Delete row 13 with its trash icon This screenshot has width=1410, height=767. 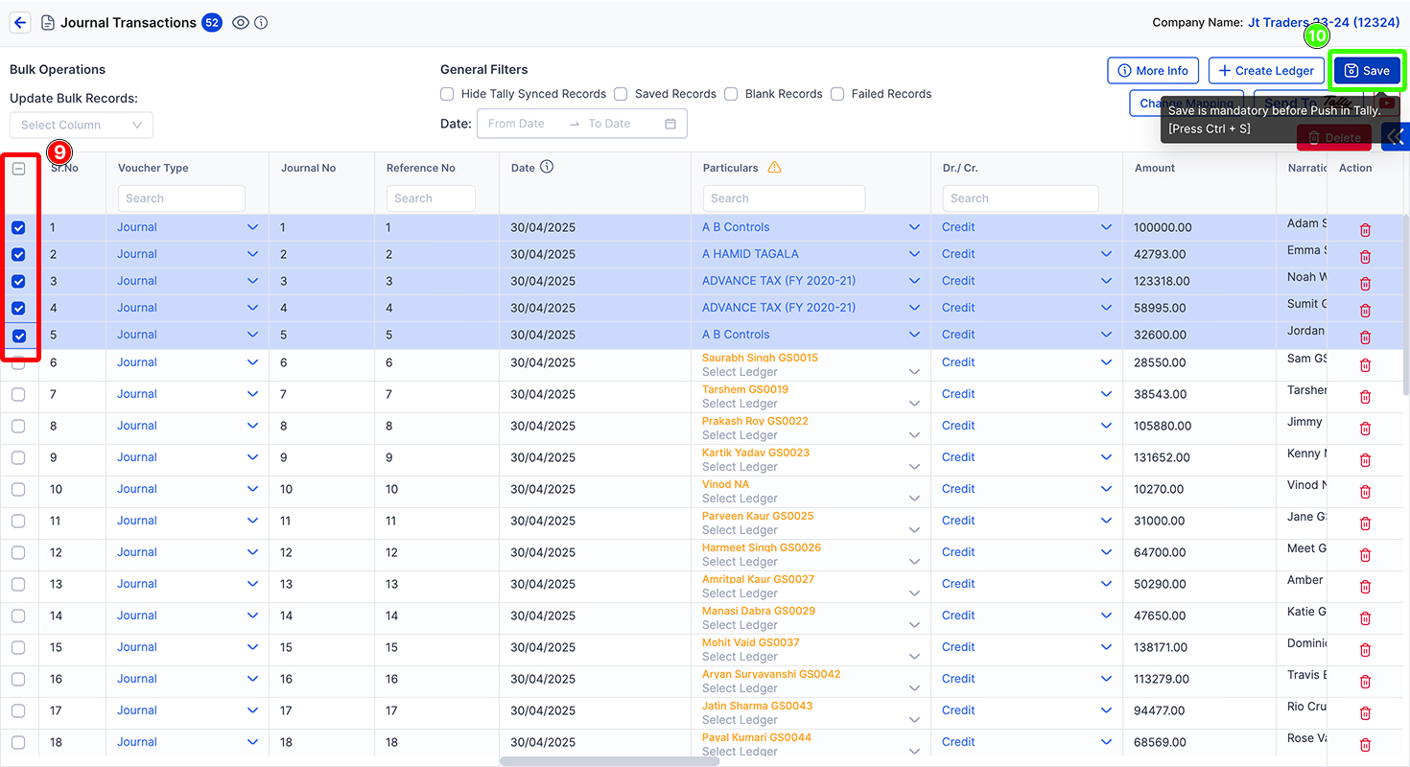click(1365, 587)
